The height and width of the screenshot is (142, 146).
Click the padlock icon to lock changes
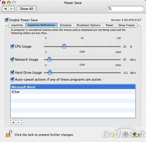(9, 133)
